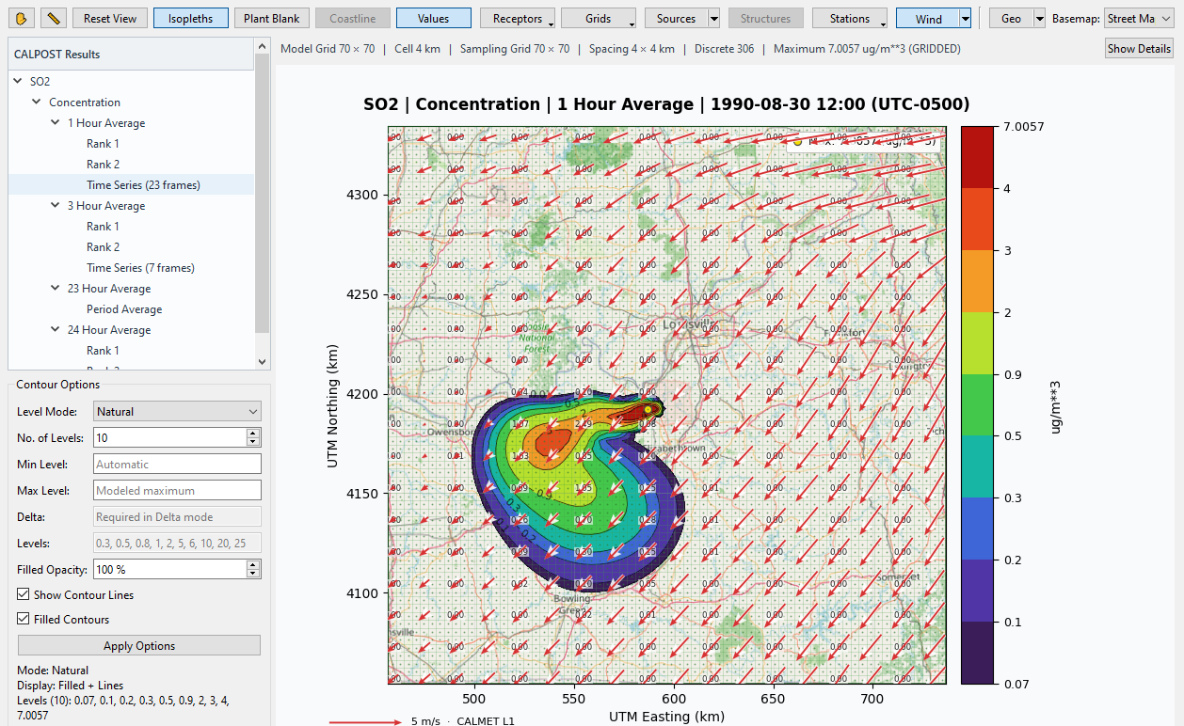This screenshot has width=1184, height=726.
Task: Toggle the Wind vector overlay
Action: [x=928, y=18]
